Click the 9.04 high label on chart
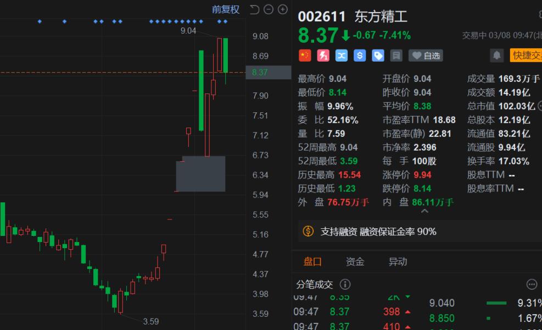 coord(188,31)
